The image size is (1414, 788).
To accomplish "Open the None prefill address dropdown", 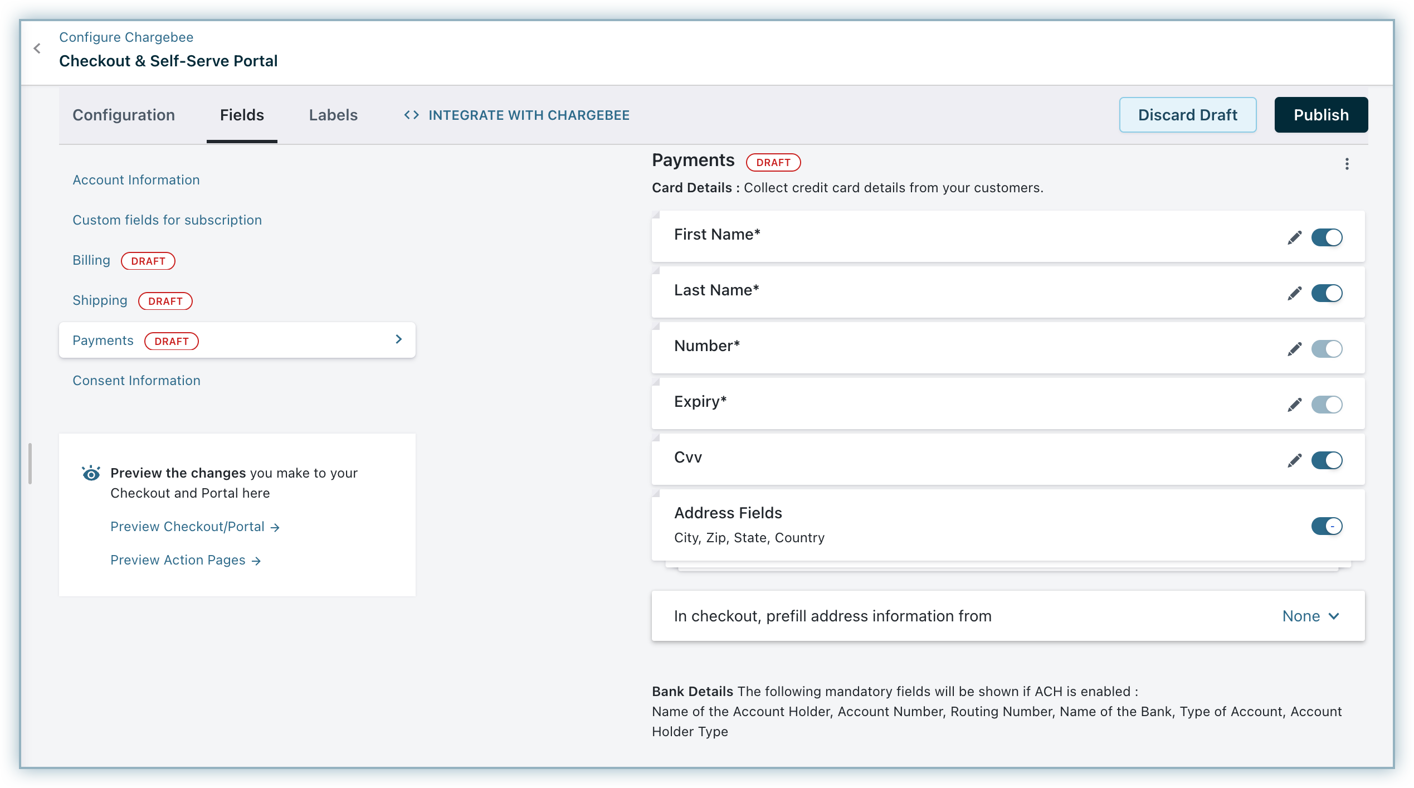I will pyautogui.click(x=1310, y=616).
